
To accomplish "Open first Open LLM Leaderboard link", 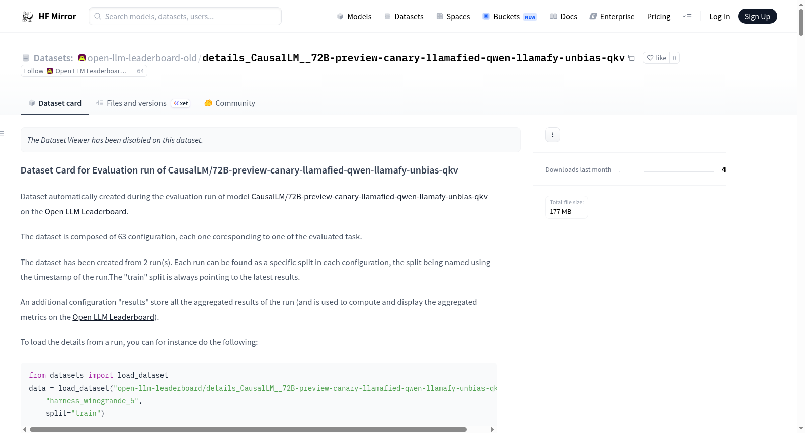I will (86, 211).
